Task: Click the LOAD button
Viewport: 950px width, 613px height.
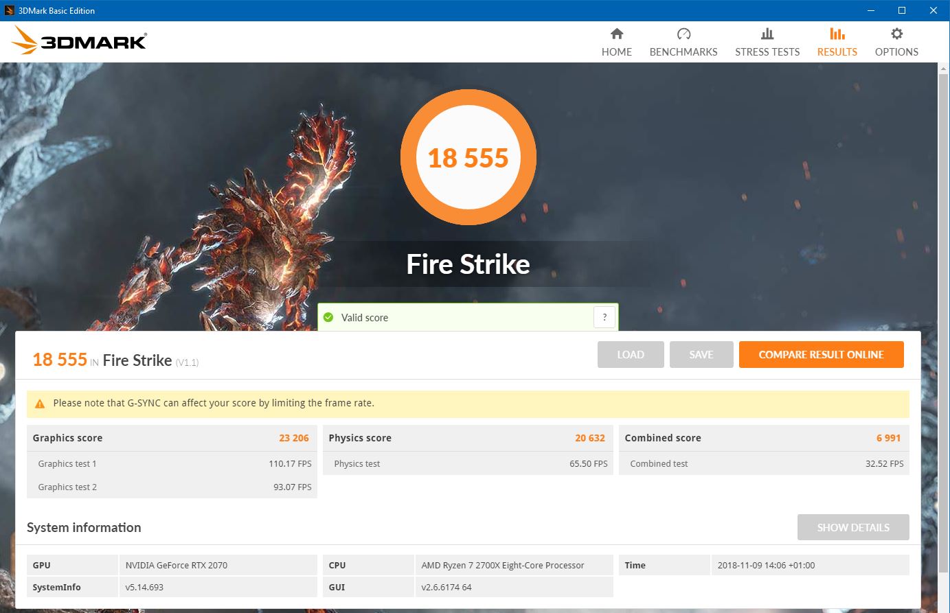Action: pos(631,355)
